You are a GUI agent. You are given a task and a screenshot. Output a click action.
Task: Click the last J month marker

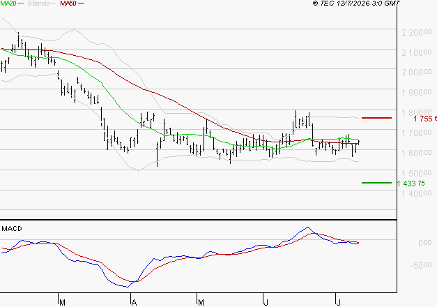[x=339, y=303]
